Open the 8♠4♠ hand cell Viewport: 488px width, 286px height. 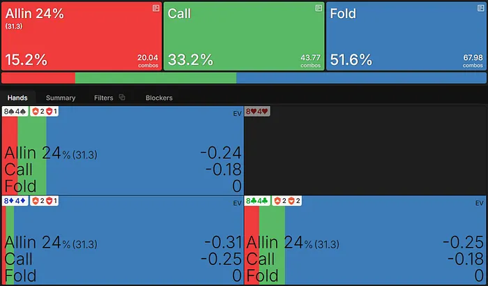(x=122, y=150)
